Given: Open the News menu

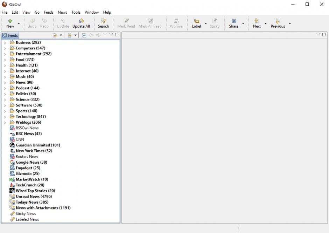Looking at the screenshot, I should [63, 12].
